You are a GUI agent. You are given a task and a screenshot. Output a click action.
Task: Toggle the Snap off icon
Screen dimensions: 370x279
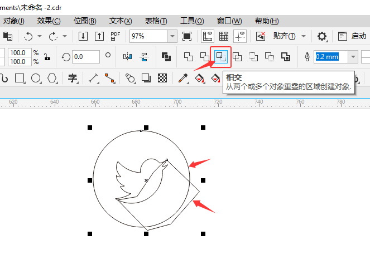click(x=261, y=36)
